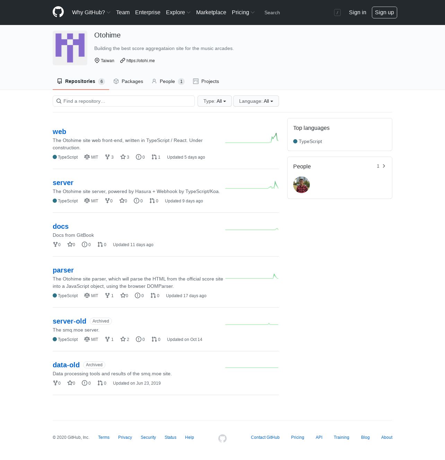Open the Otohime organization avatar

click(x=70, y=48)
